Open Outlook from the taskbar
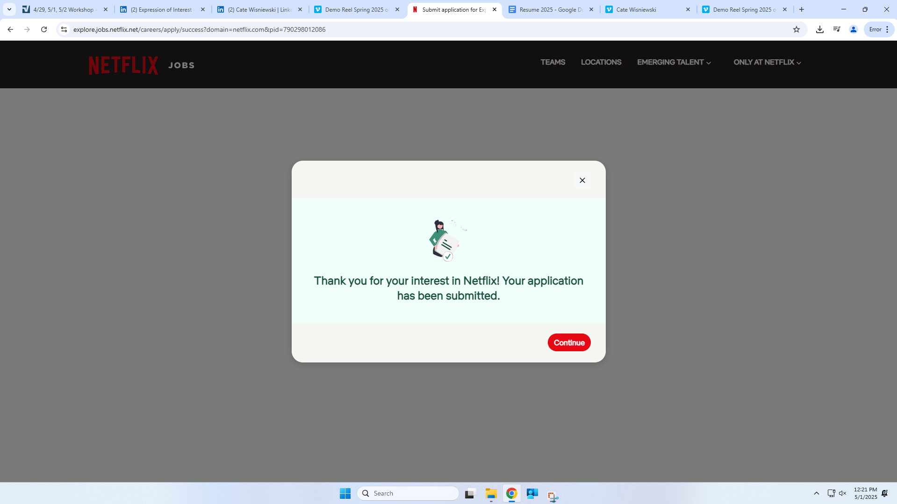The image size is (897, 504). click(532, 493)
